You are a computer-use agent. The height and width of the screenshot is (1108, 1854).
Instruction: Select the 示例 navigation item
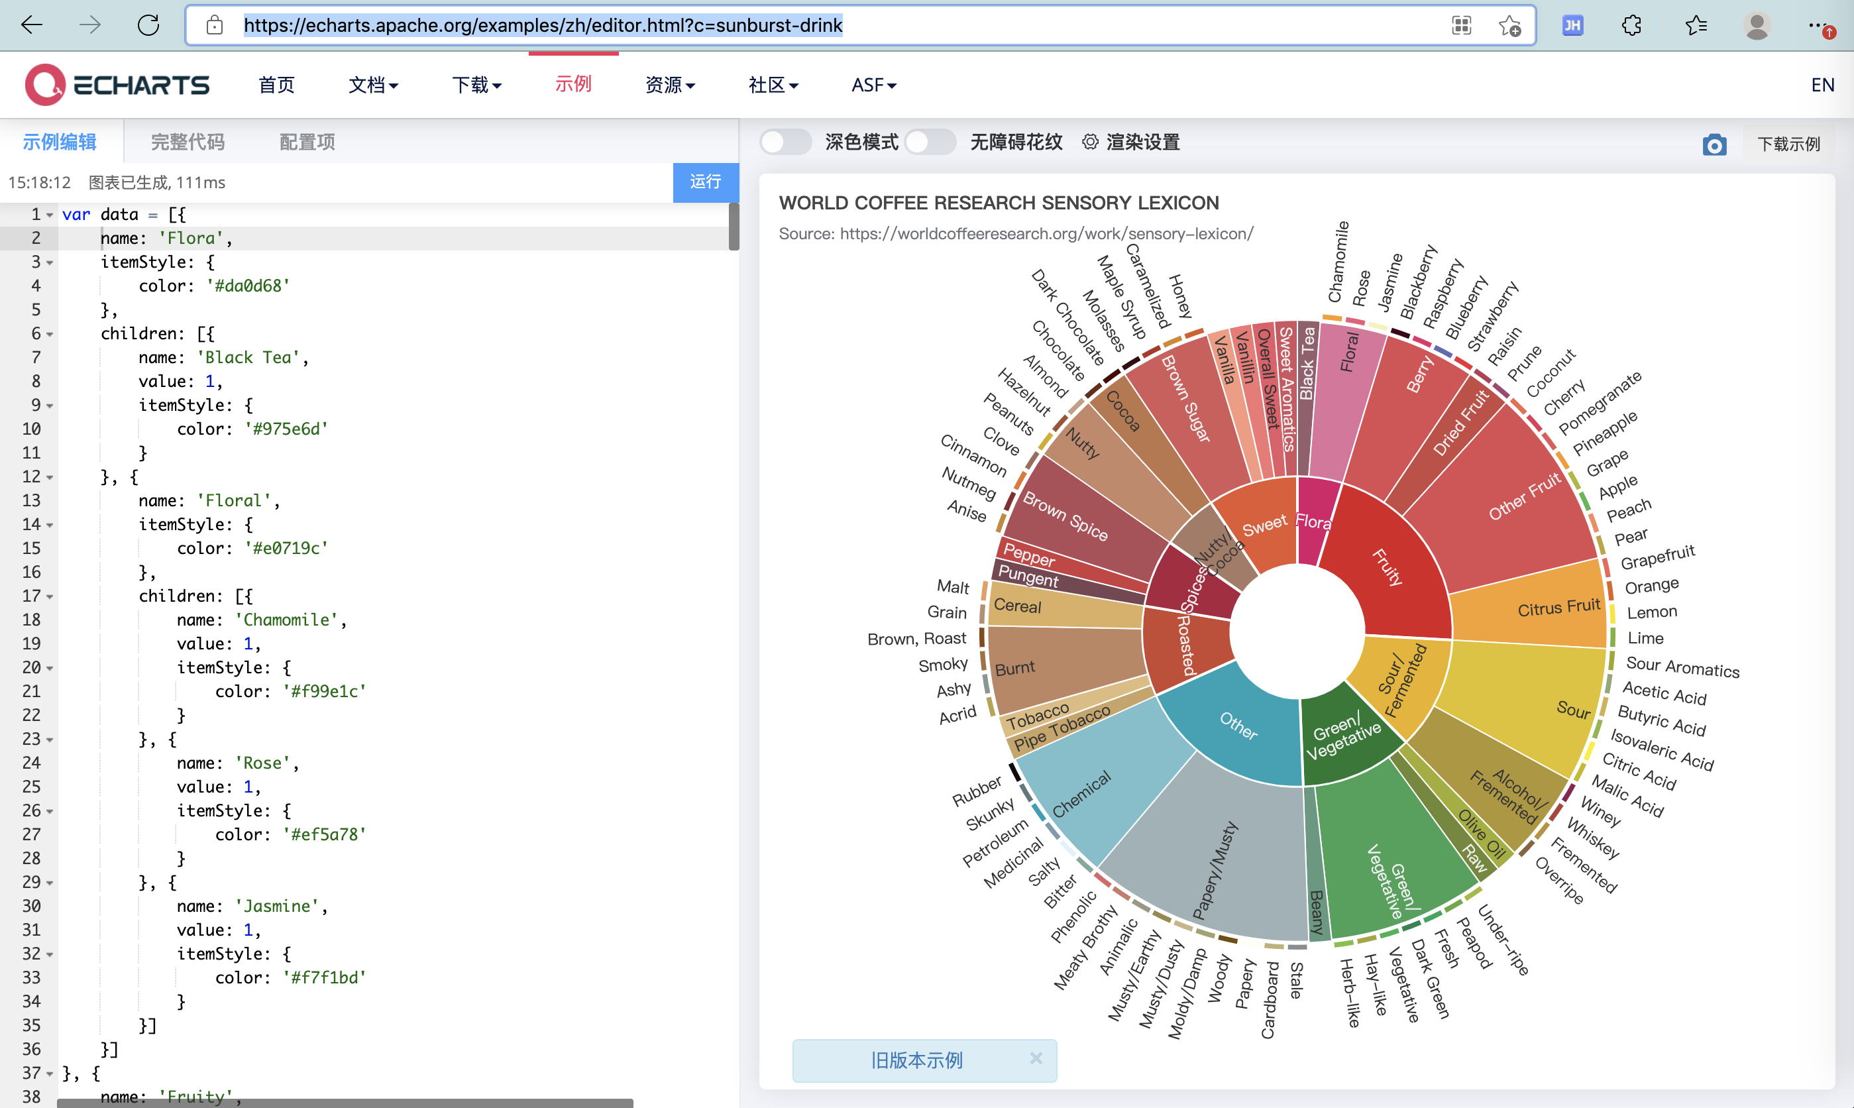(573, 83)
